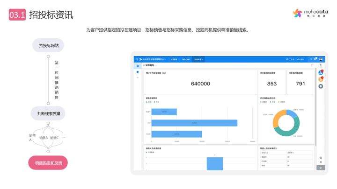Viewport: 337px width, 189px height.
Task: Expand the active header tab's dropdown arrow
Action: [x=203, y=59]
